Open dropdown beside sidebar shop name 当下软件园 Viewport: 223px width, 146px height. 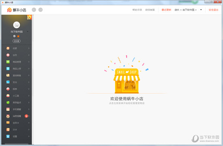(x=28, y=32)
